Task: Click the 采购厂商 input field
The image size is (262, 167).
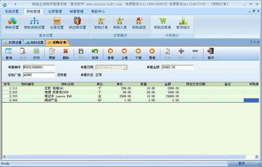Action: (x=39, y=75)
